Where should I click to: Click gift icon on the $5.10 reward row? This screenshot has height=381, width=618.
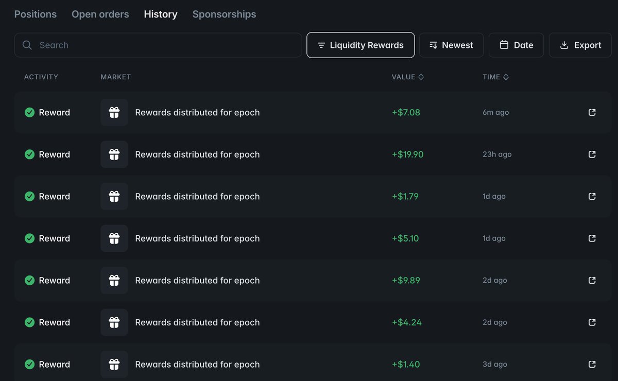114,238
